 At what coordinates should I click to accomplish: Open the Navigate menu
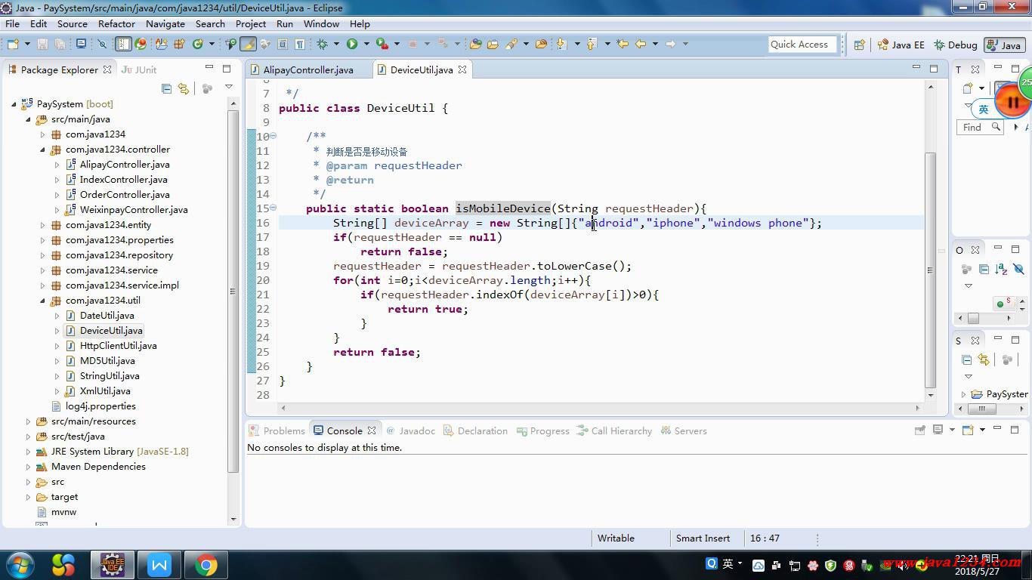[165, 23]
